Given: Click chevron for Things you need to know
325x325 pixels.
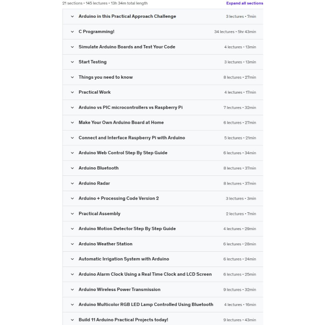Looking at the screenshot, I should [x=72, y=77].
